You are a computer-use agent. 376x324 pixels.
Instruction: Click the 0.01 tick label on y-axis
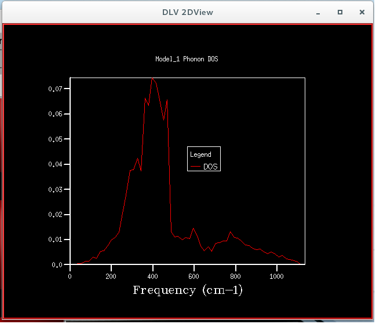click(56, 240)
